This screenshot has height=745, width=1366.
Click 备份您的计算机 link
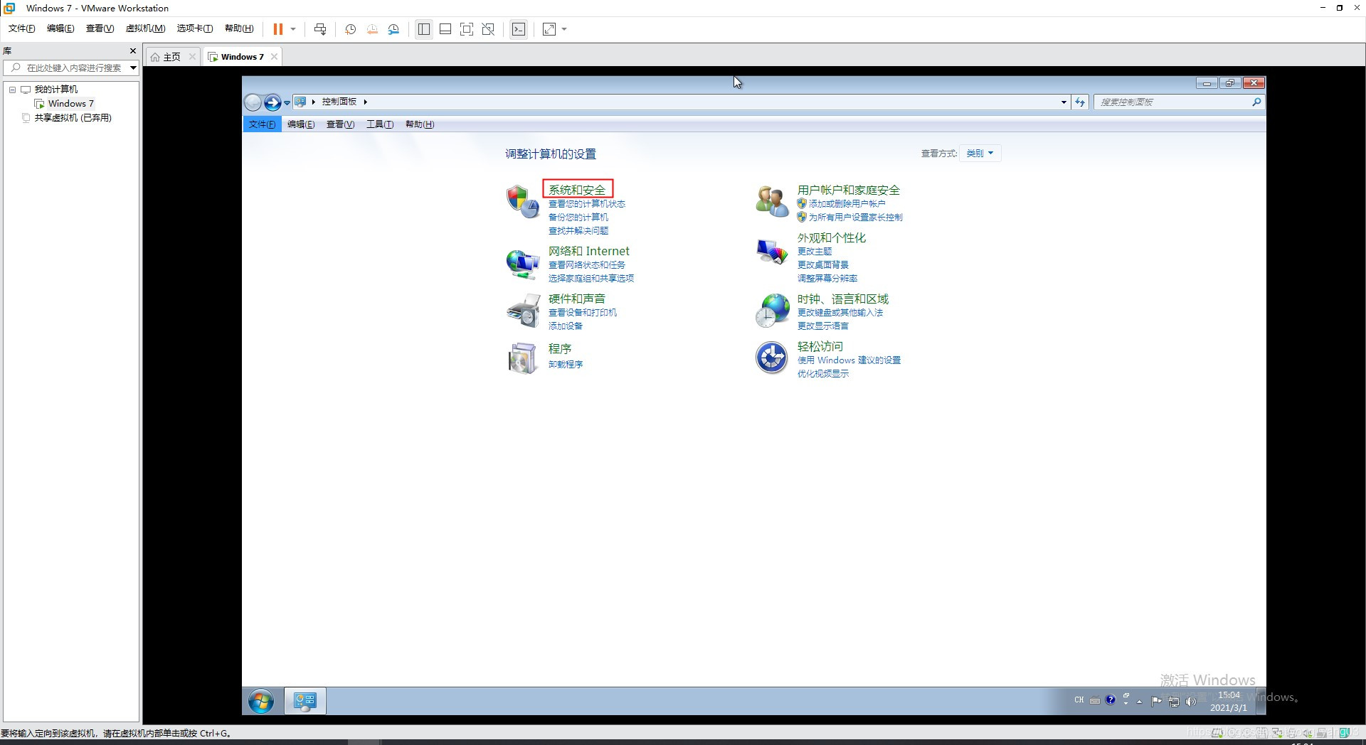(578, 218)
